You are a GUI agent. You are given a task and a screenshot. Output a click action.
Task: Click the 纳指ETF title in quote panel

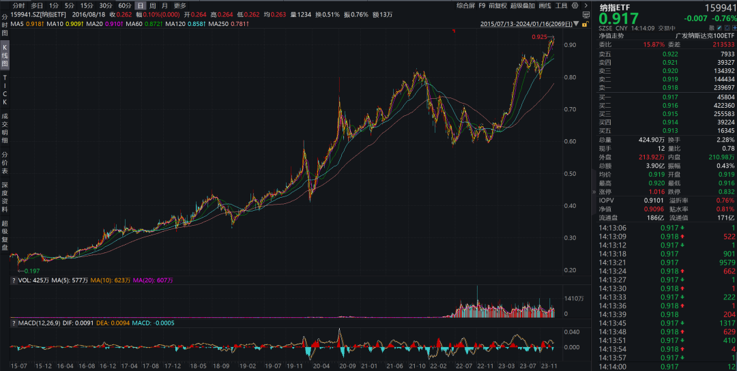coord(616,7)
